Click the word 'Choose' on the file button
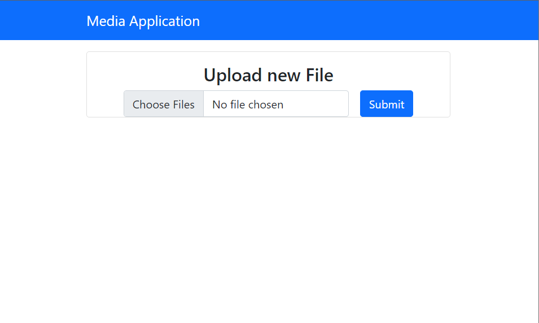The image size is (539, 323). pos(151,104)
